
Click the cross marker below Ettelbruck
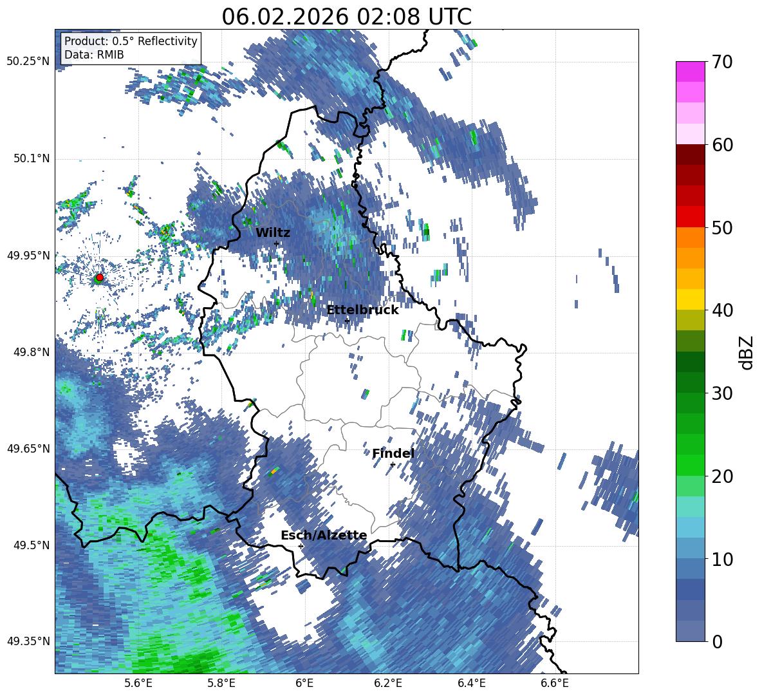[x=347, y=321]
